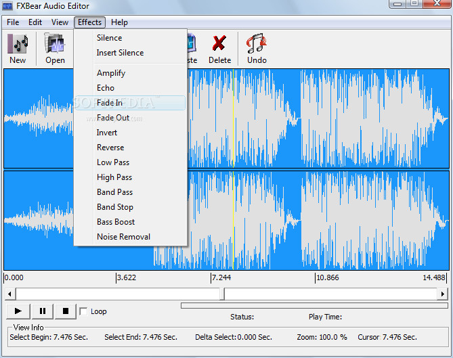Pause playback with the Pause button
This screenshot has width=453, height=358.
pos(43,311)
